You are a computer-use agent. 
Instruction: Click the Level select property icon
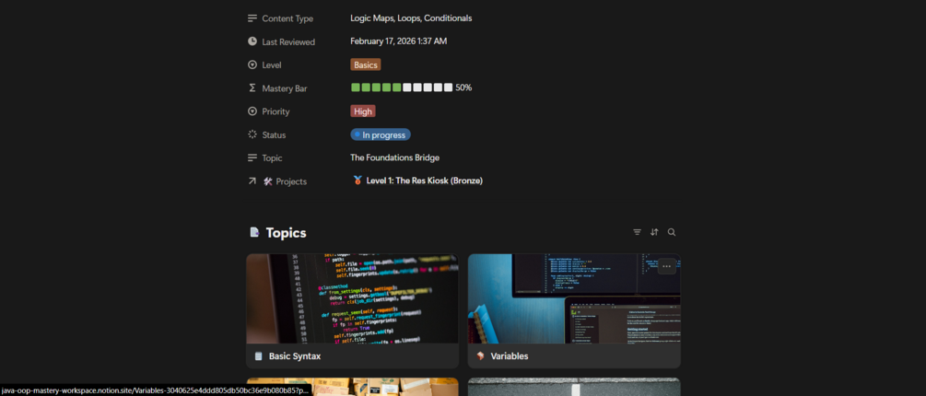click(252, 64)
